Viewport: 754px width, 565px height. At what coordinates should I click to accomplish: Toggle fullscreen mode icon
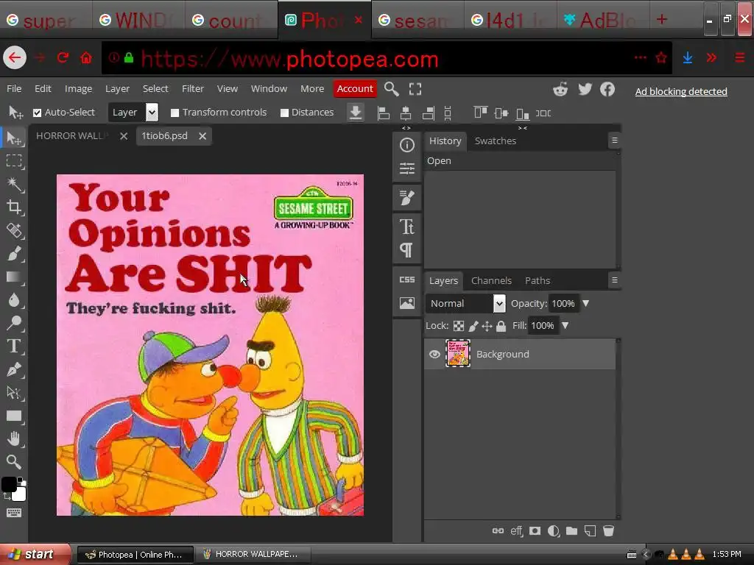click(x=415, y=89)
